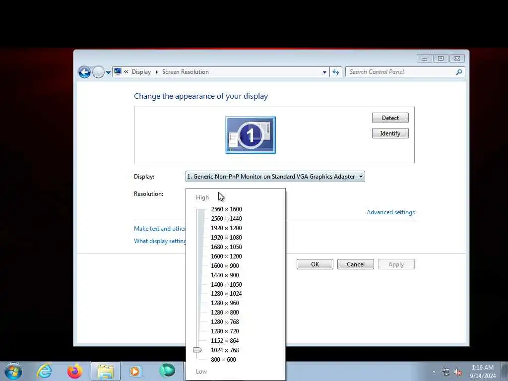Go back with the blue arrow button
This screenshot has height=381, width=508.
(x=84, y=72)
